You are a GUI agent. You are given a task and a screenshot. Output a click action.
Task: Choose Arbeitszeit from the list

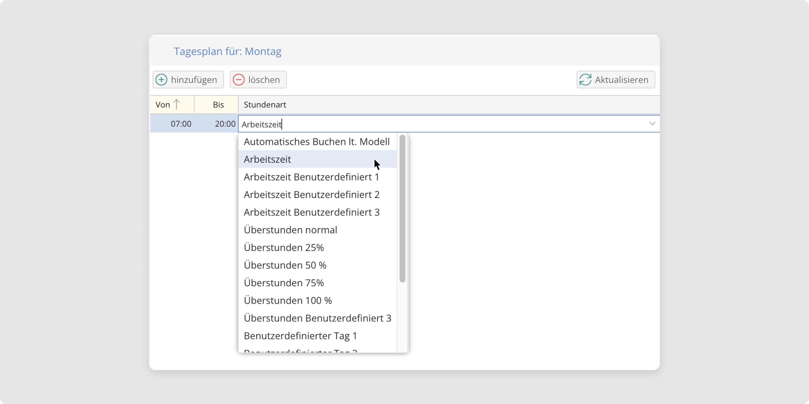pyautogui.click(x=268, y=159)
